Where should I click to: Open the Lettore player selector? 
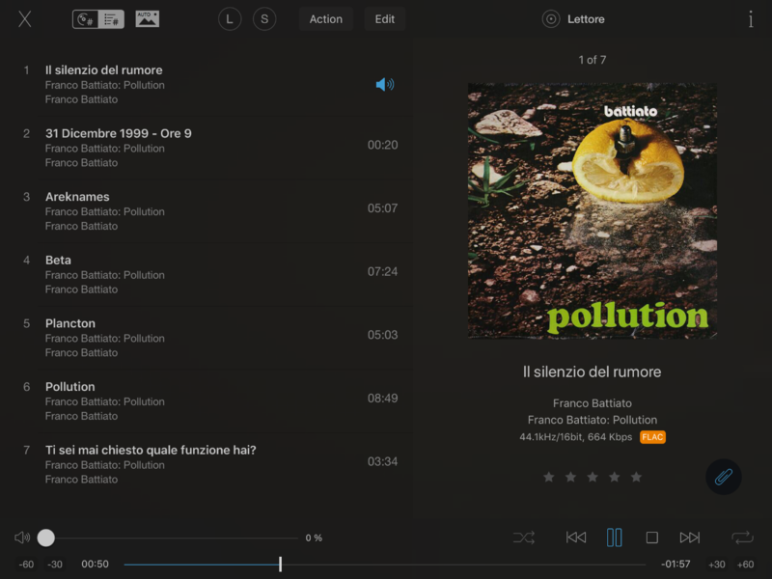tap(575, 19)
